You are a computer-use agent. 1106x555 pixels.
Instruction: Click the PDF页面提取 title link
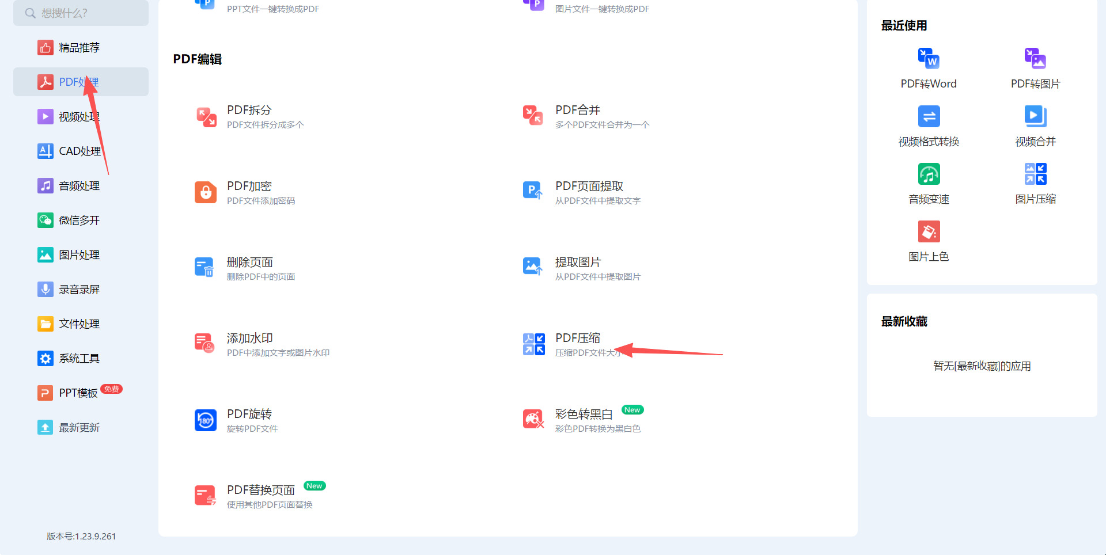pyautogui.click(x=589, y=186)
